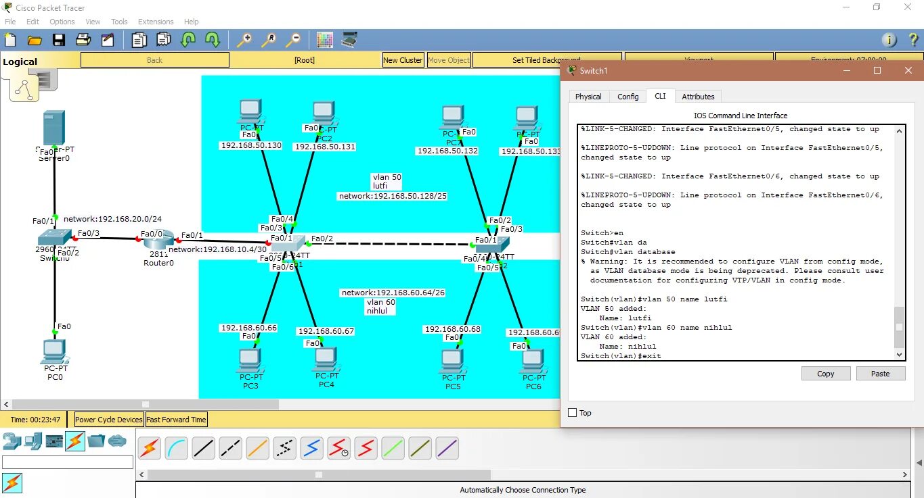Viewport: 924px width, 498px height.
Task: Open the View menu
Action: (x=93, y=22)
